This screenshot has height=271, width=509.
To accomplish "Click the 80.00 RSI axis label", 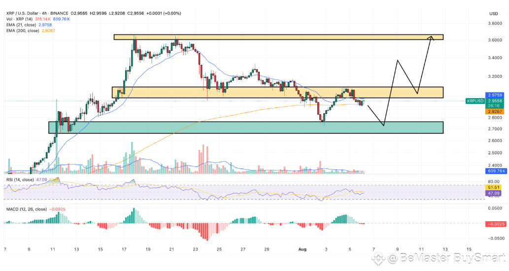I will (x=493, y=182).
